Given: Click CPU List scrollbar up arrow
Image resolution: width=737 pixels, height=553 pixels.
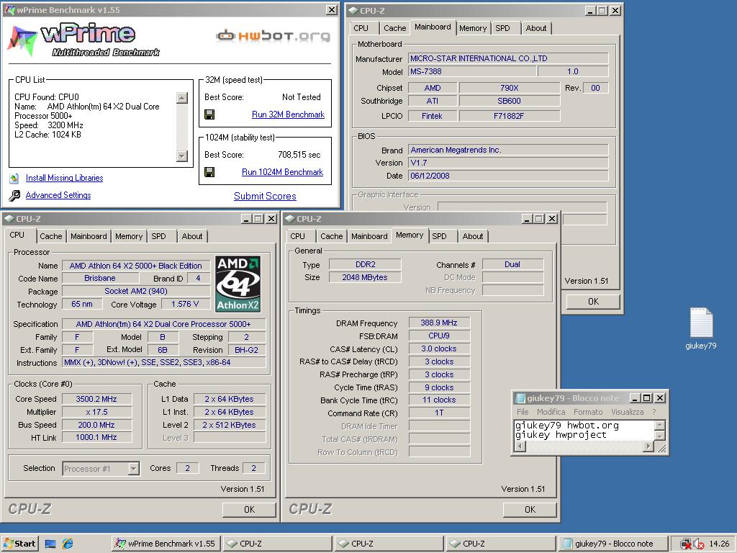Looking at the screenshot, I should tap(182, 98).
